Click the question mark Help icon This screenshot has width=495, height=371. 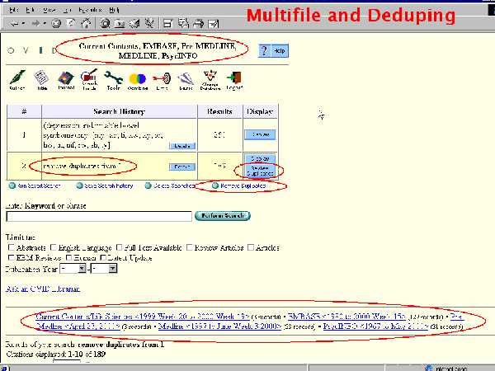pos(264,50)
